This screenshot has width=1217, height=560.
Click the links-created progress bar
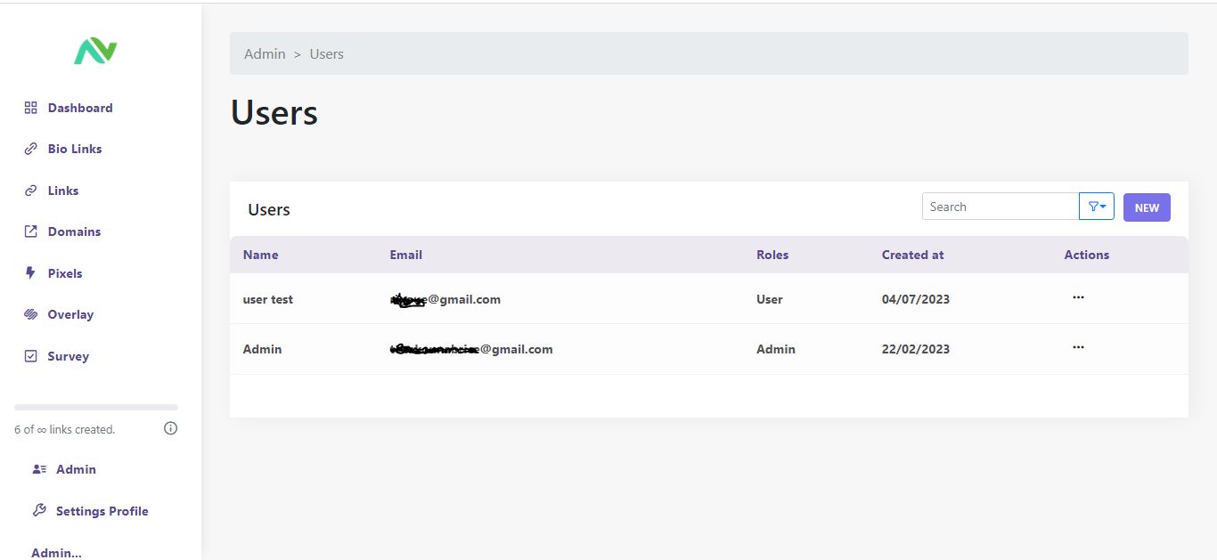point(96,408)
